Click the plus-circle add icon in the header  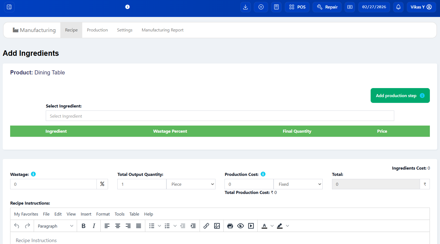(261, 7)
